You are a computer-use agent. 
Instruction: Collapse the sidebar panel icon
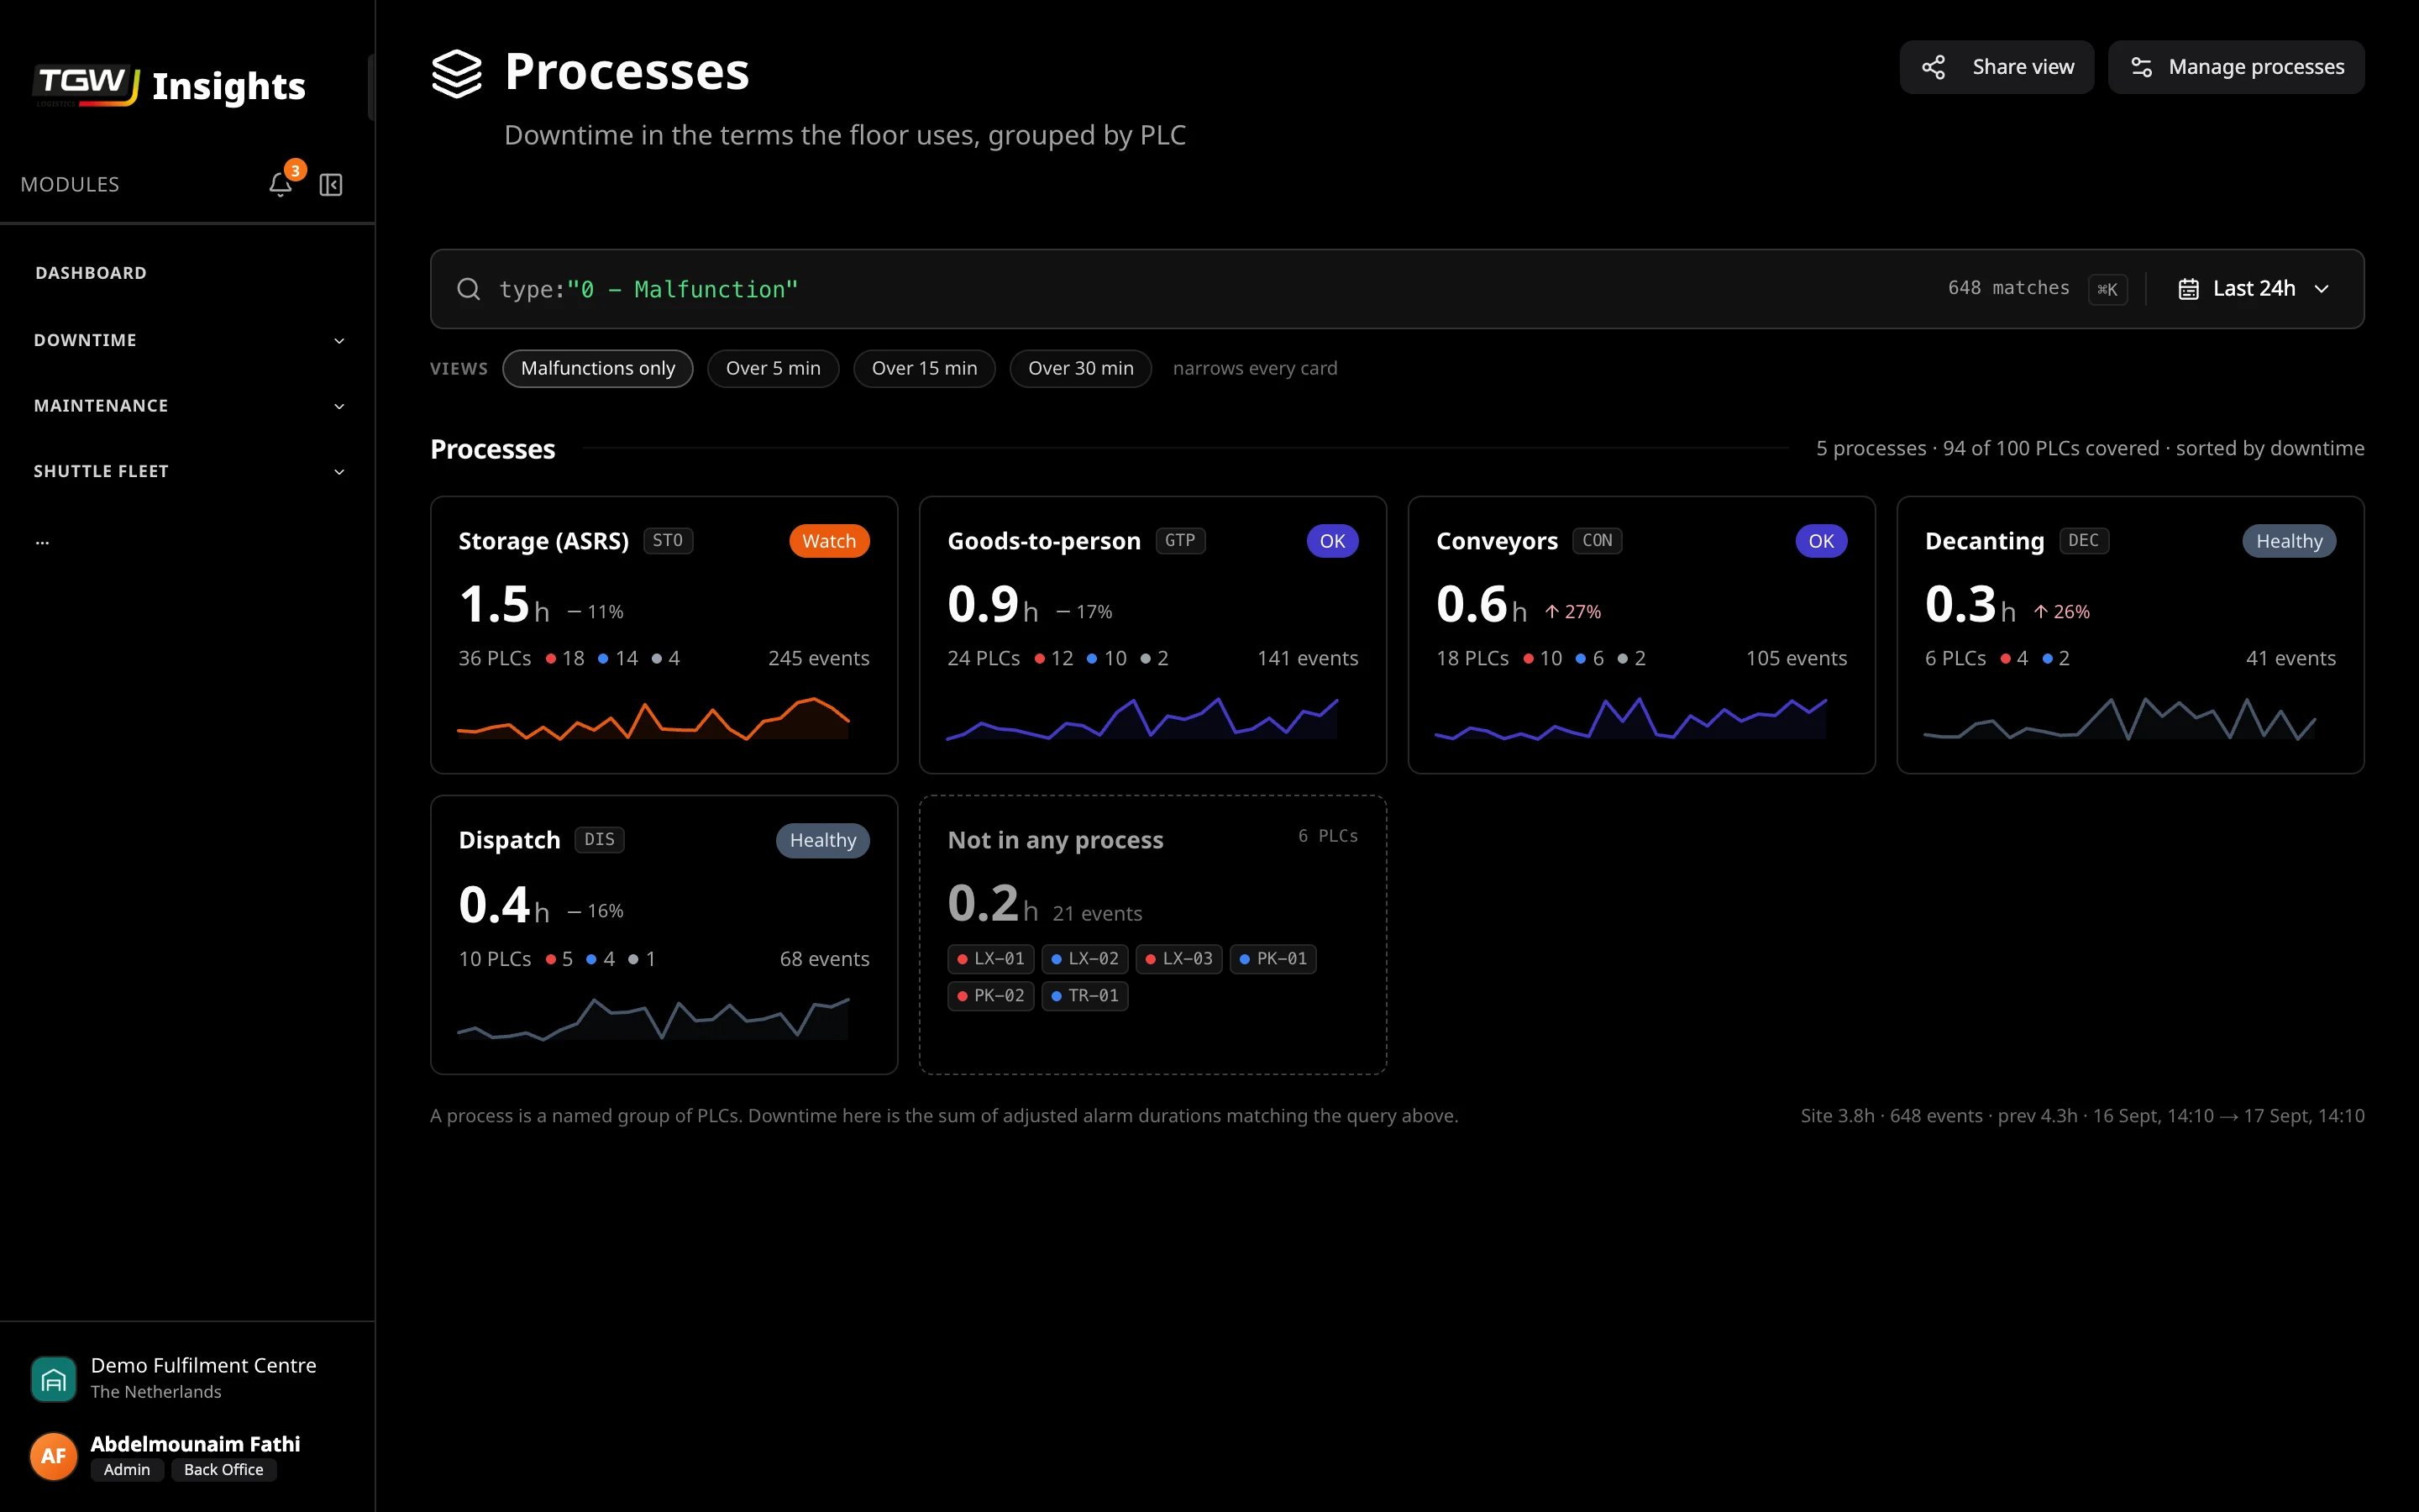pos(331,184)
